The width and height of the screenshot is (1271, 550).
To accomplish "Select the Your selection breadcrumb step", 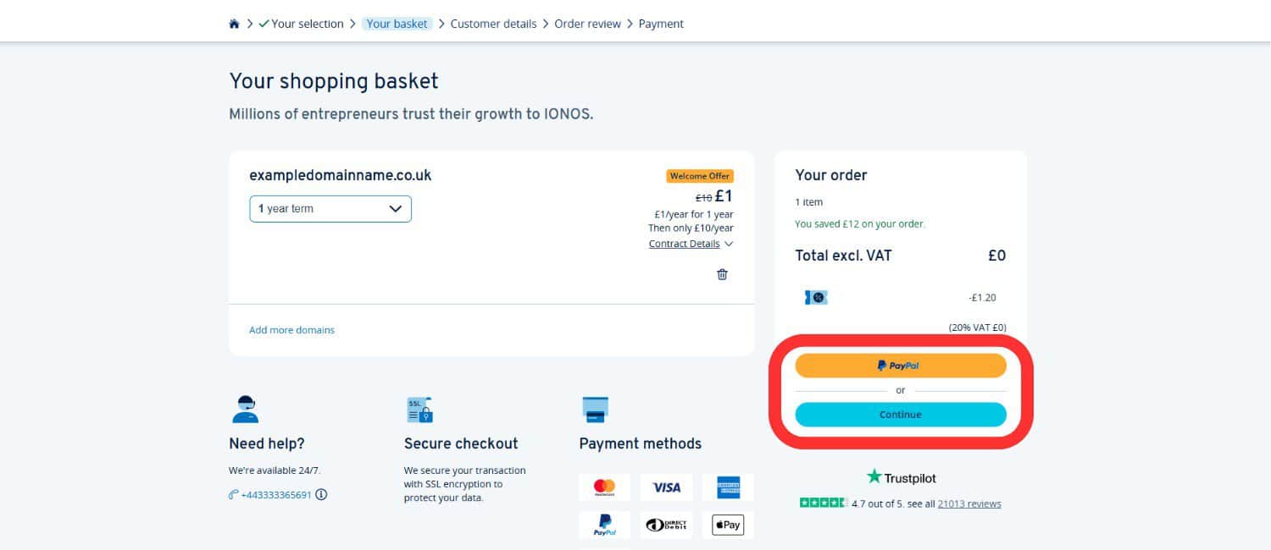I will coord(308,23).
